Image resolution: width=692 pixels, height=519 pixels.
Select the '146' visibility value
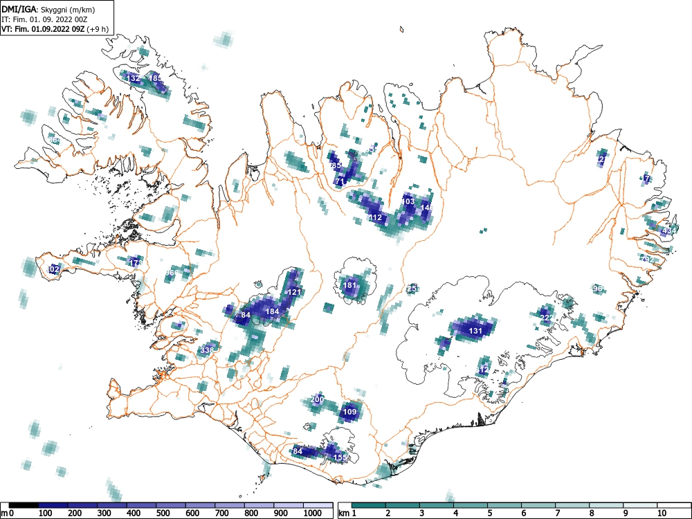[427, 208]
